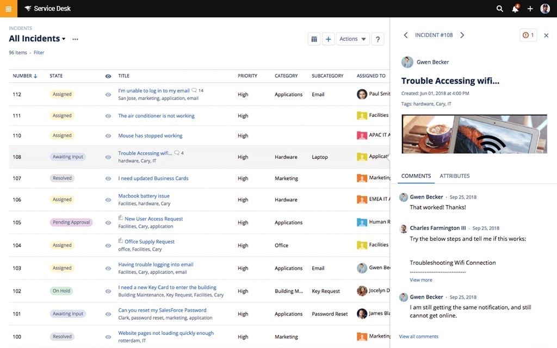Toggle the eye icon for incident 108
This screenshot has width=557, height=348.
(x=108, y=156)
